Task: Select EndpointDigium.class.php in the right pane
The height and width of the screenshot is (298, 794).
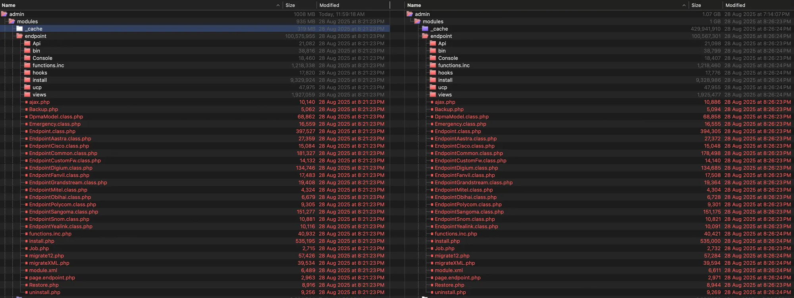Action: tap(466, 168)
